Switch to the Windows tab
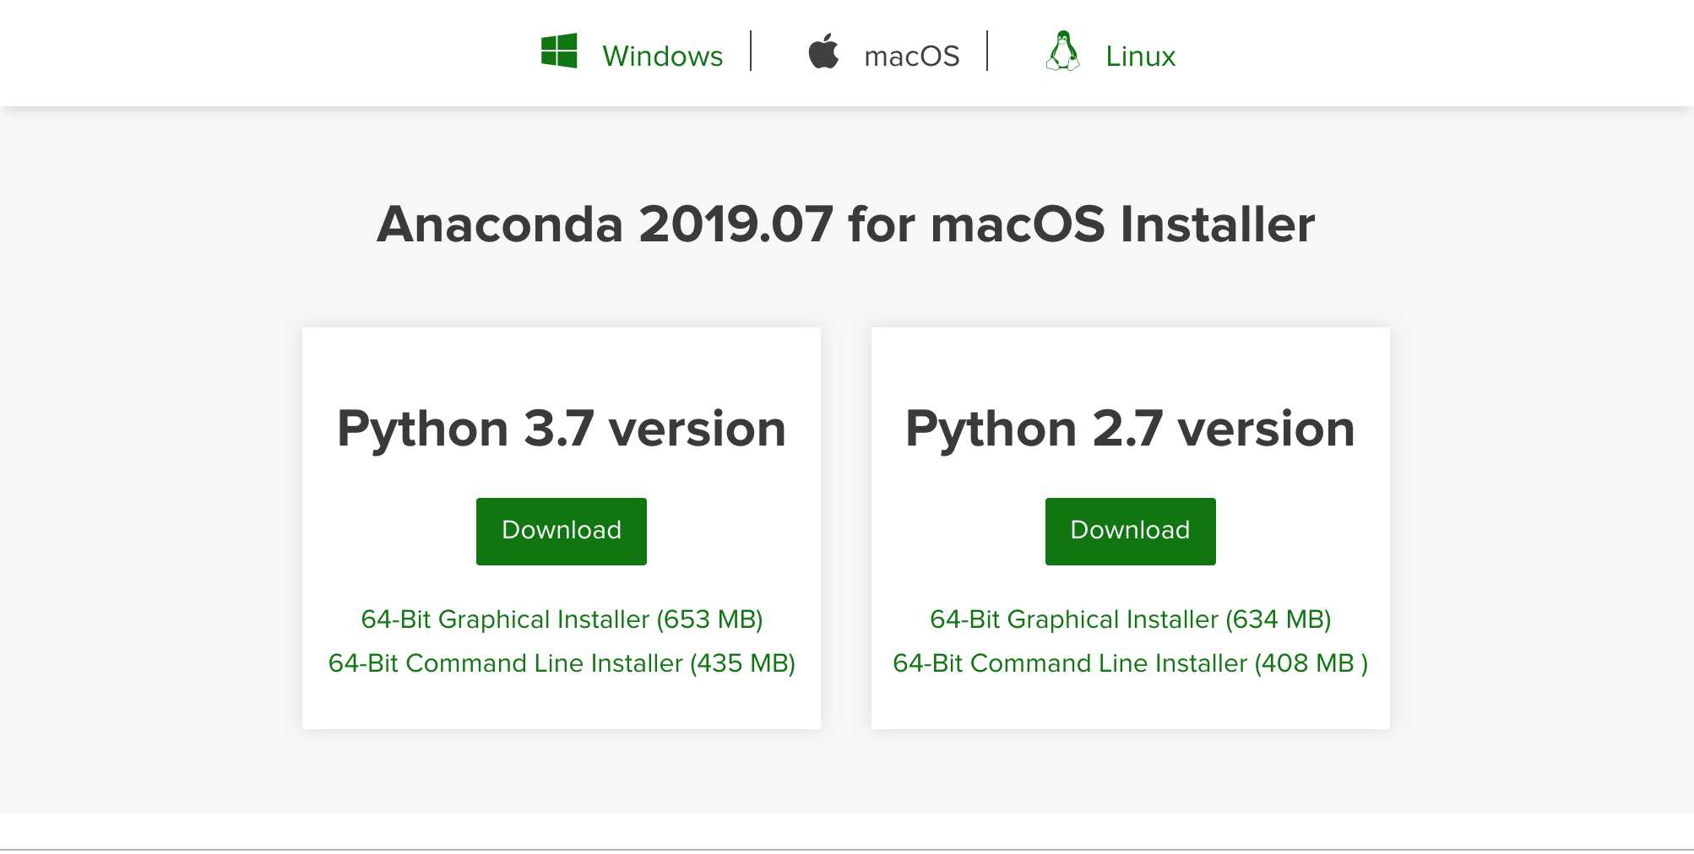This screenshot has width=1694, height=854. 662,56
